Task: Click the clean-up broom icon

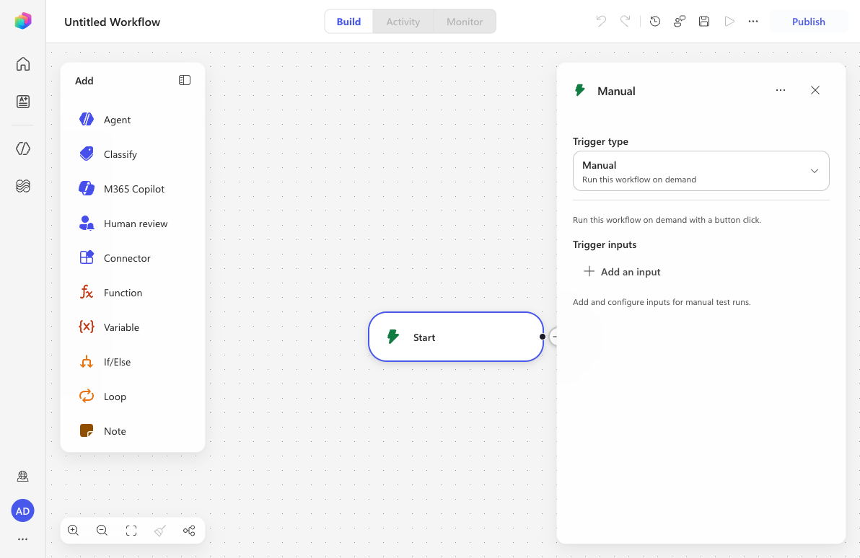Action: tap(160, 530)
